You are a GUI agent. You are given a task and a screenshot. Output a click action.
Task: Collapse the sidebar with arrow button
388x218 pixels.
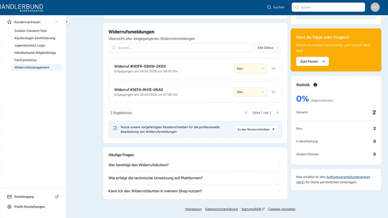point(67,22)
